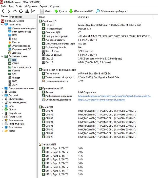Collapse the Компьютер tree node
The image size is (158, 178).
pos(2,25)
